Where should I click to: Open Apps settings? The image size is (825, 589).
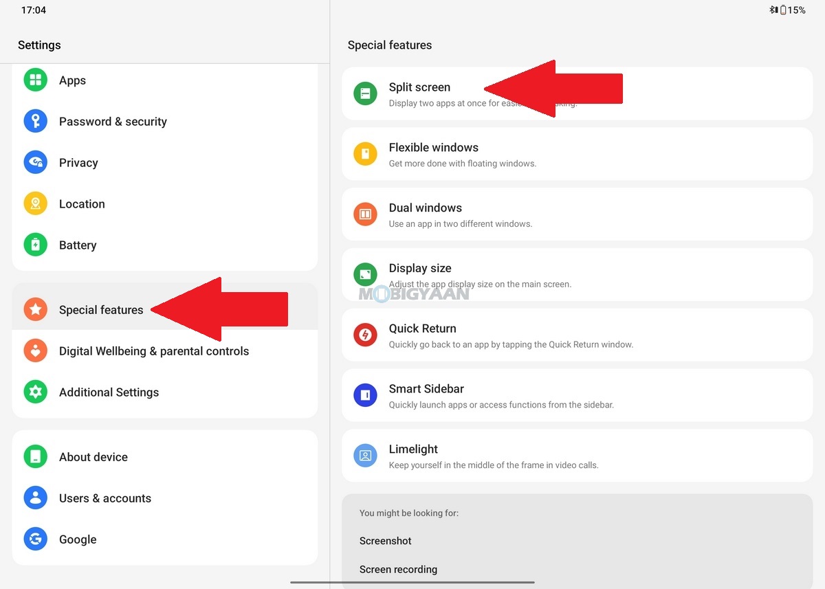coord(165,80)
